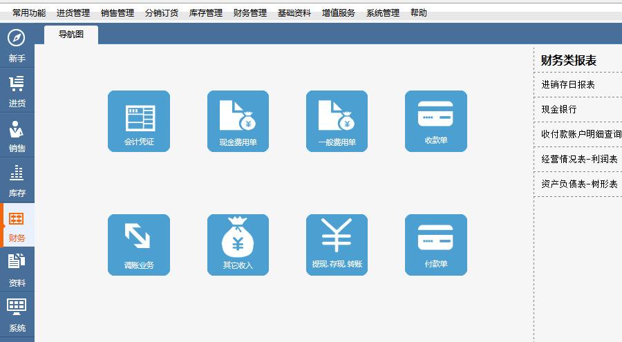Open the 基础资料 menu
This screenshot has height=342, width=622.
tap(294, 12)
